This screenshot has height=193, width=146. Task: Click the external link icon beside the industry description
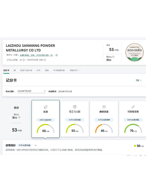coord(57,55)
